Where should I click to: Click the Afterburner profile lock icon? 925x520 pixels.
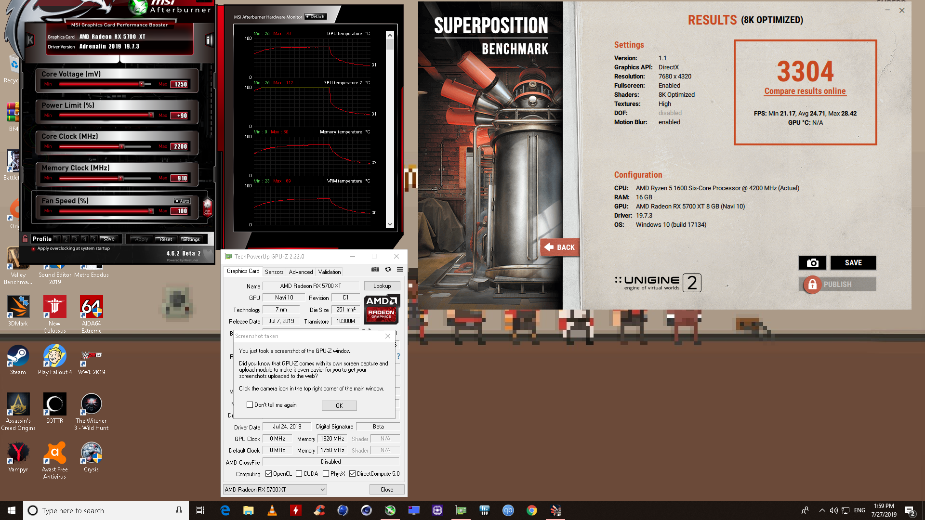[25, 238]
